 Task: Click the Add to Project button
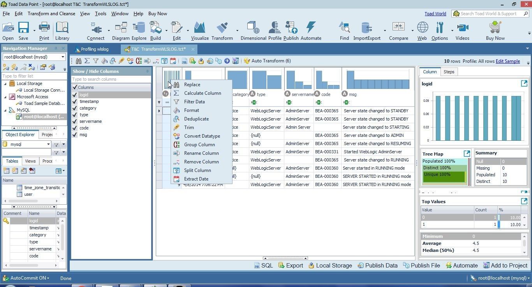[x=505, y=266]
